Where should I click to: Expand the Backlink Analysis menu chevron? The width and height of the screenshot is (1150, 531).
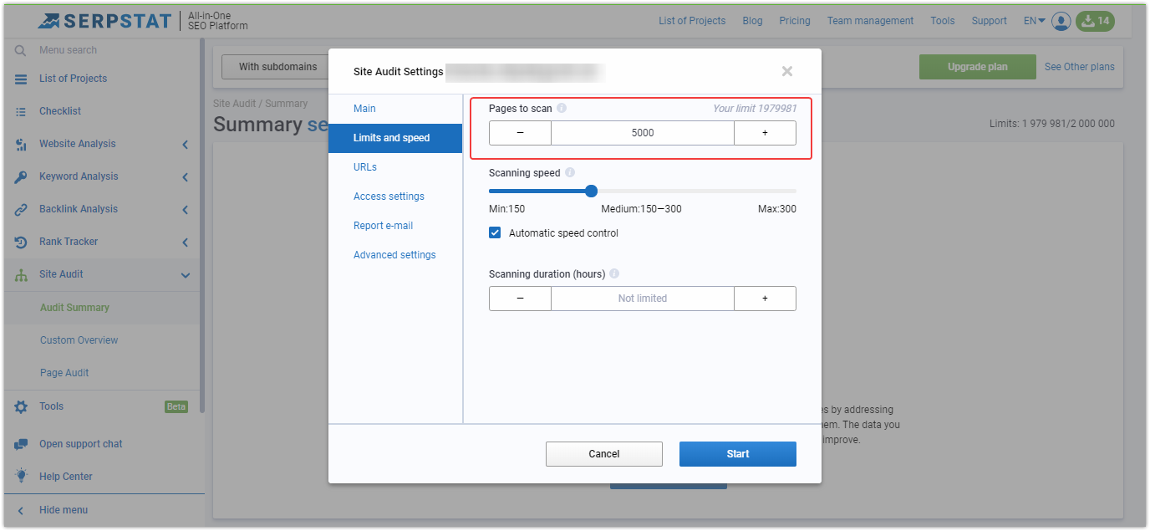pyautogui.click(x=185, y=210)
